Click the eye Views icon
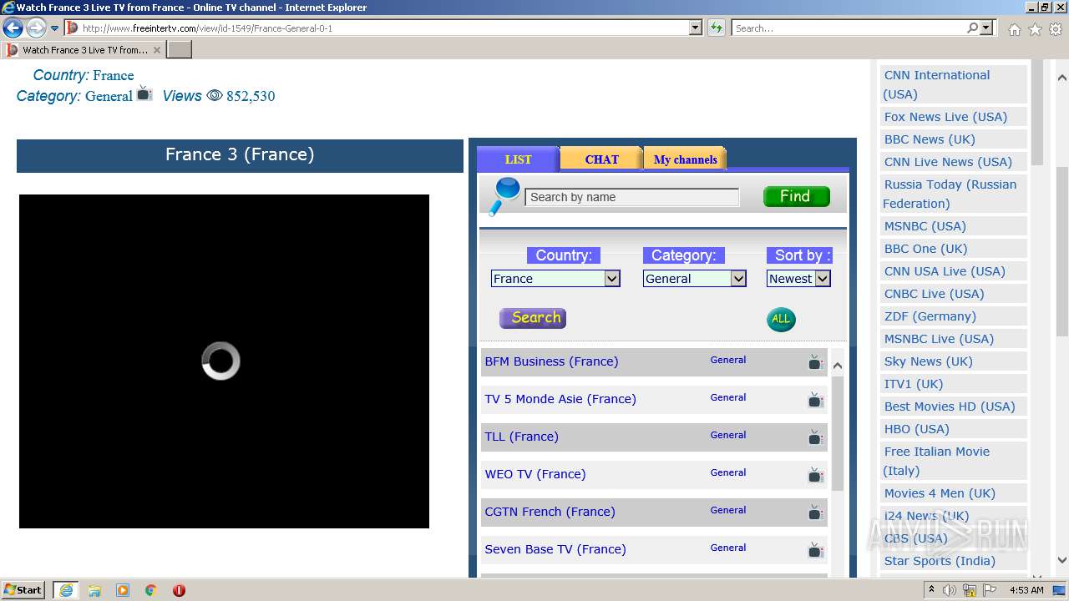The width and height of the screenshot is (1069, 601). click(215, 95)
